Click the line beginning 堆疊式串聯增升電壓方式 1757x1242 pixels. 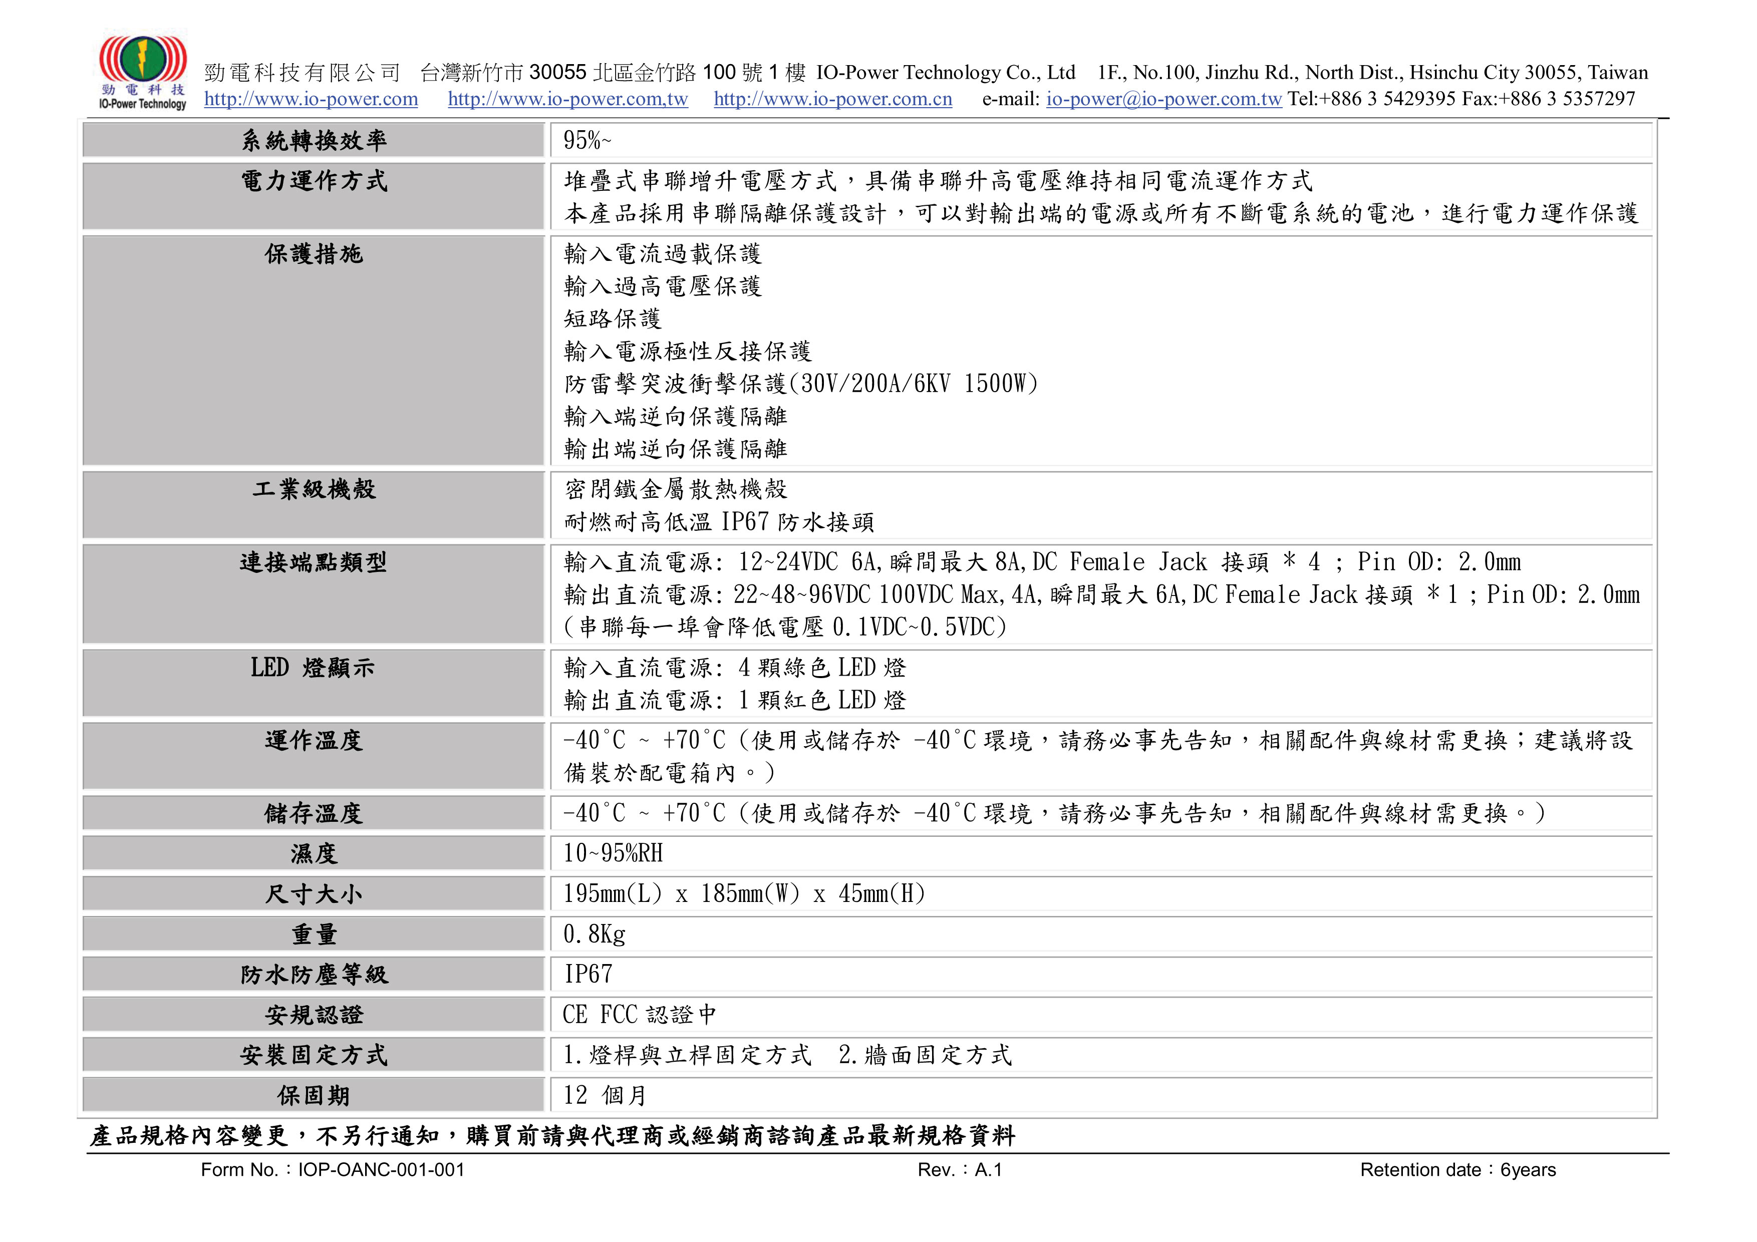(x=938, y=181)
